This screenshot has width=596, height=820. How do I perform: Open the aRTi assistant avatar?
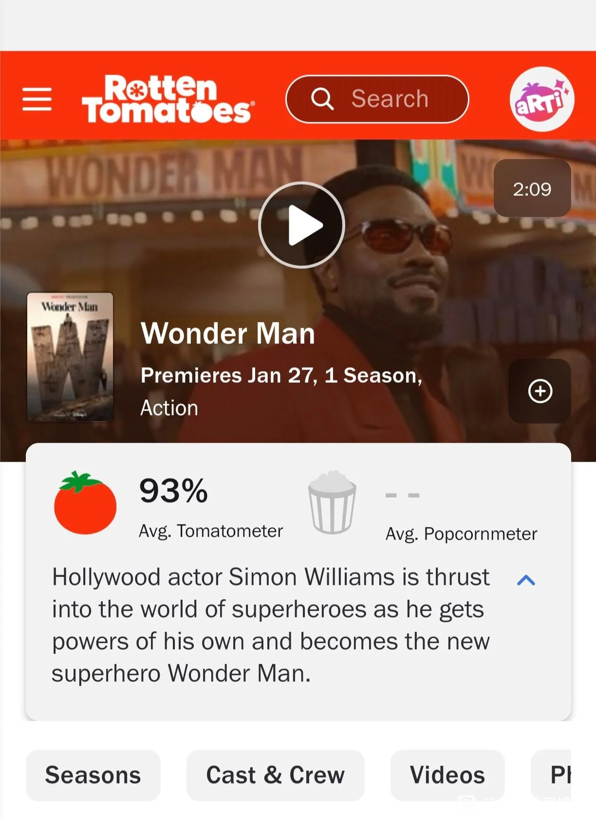click(x=542, y=99)
